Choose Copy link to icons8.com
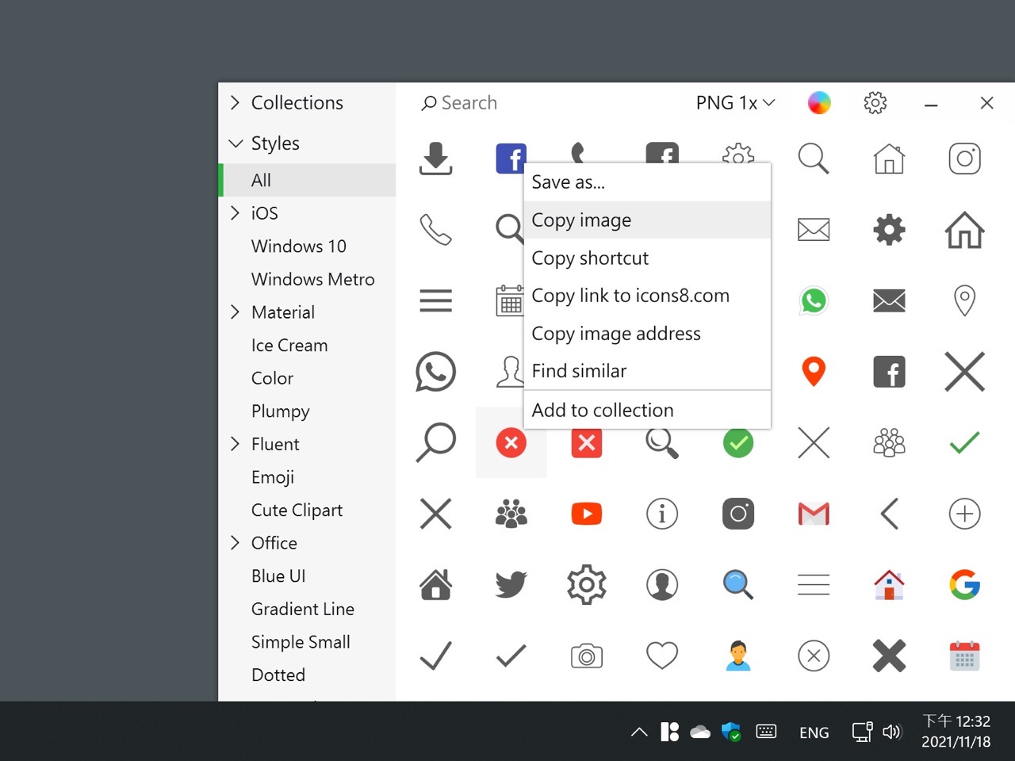 pyautogui.click(x=647, y=296)
